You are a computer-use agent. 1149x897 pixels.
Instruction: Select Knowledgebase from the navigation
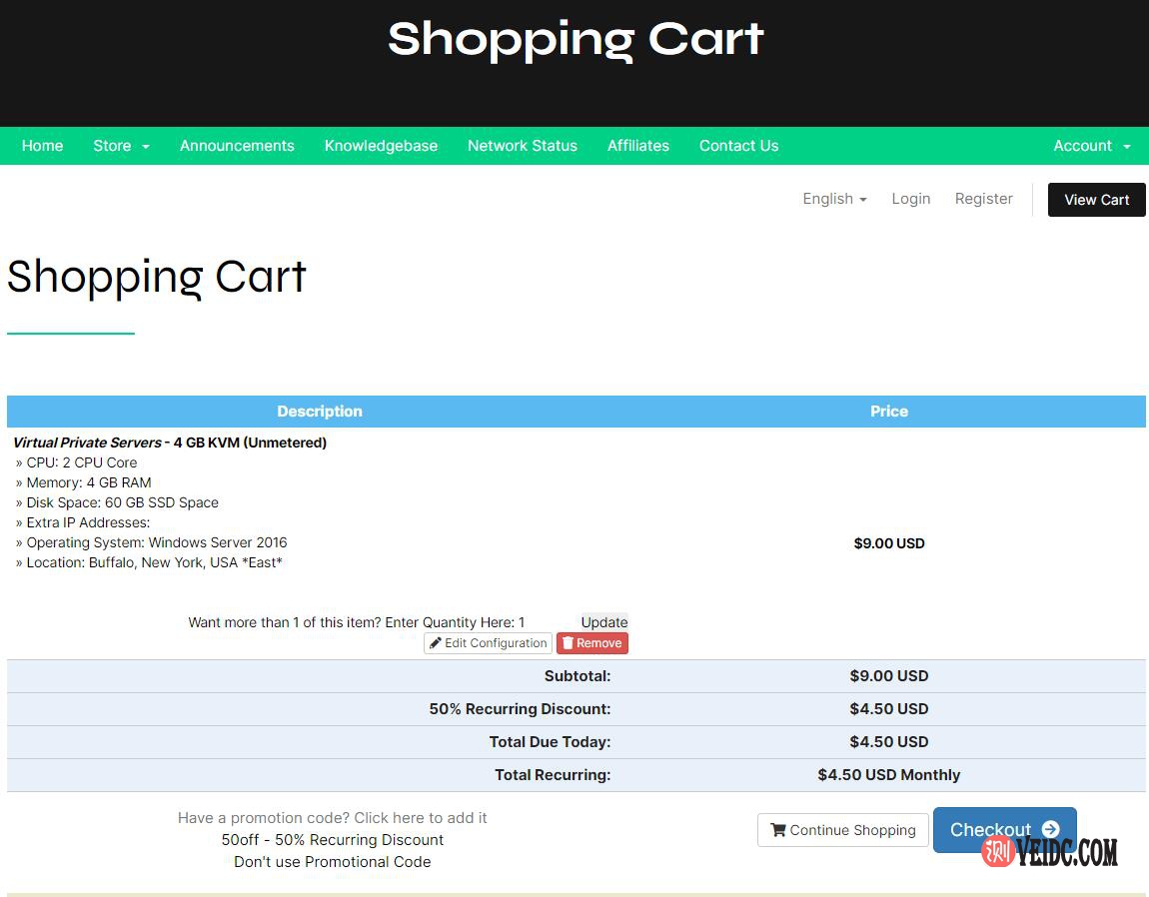tap(381, 146)
